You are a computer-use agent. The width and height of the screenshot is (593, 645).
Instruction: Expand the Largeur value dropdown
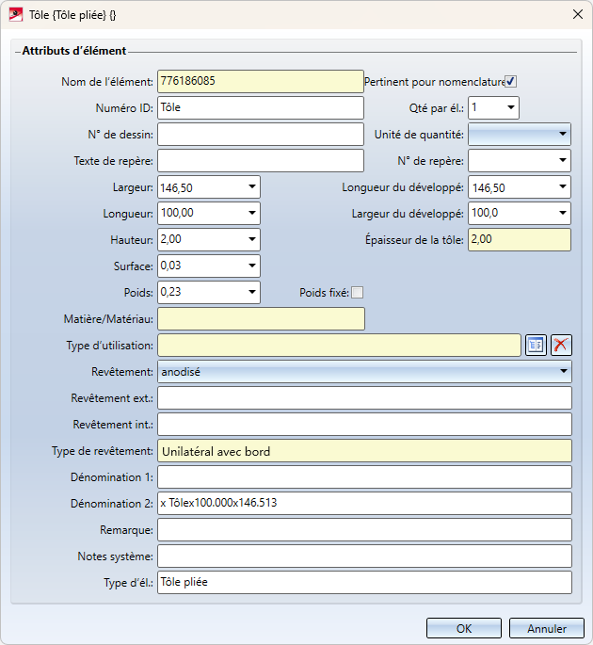251,186
